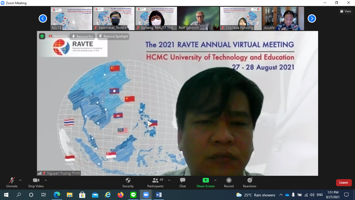The image size is (355, 200).
Task: Launch Firefox from taskbar
Action: pyautogui.click(x=120, y=195)
